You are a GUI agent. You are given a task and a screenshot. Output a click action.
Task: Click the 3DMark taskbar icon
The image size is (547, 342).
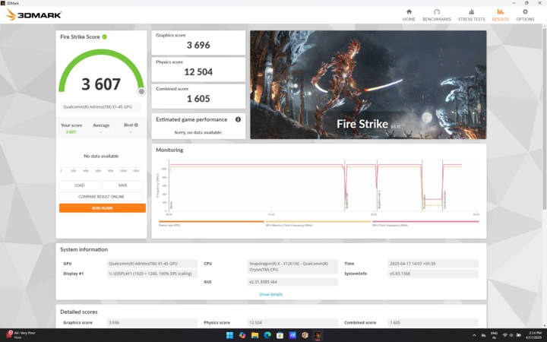coord(318,335)
